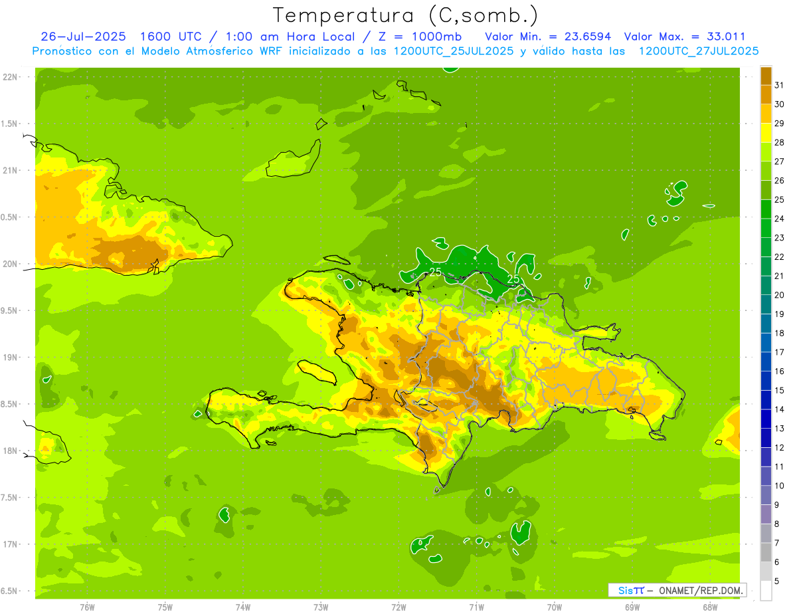The height and width of the screenshot is (616, 797).
Task: Click the '29' legend value
Action: click(779, 124)
